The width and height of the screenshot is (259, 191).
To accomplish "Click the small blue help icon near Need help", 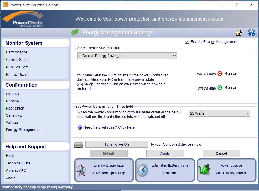I will pos(80,127).
